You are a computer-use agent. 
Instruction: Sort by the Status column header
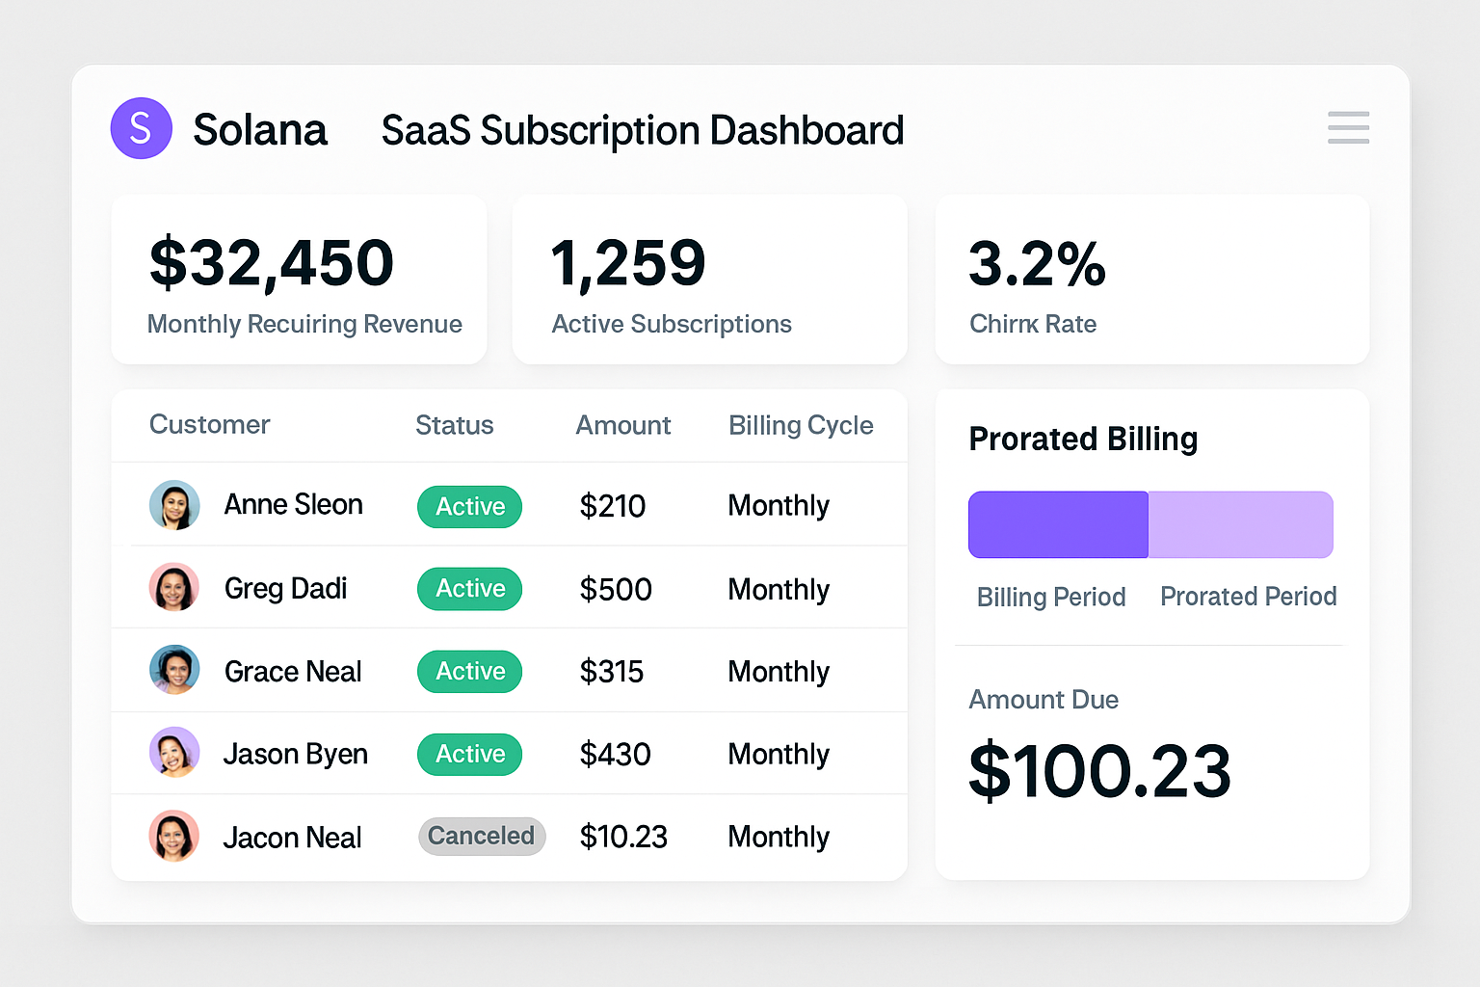(x=454, y=425)
